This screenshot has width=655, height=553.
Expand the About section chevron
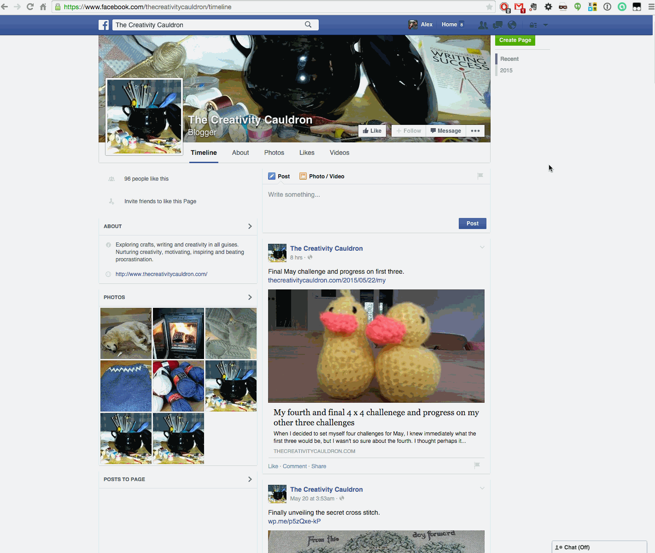(250, 226)
